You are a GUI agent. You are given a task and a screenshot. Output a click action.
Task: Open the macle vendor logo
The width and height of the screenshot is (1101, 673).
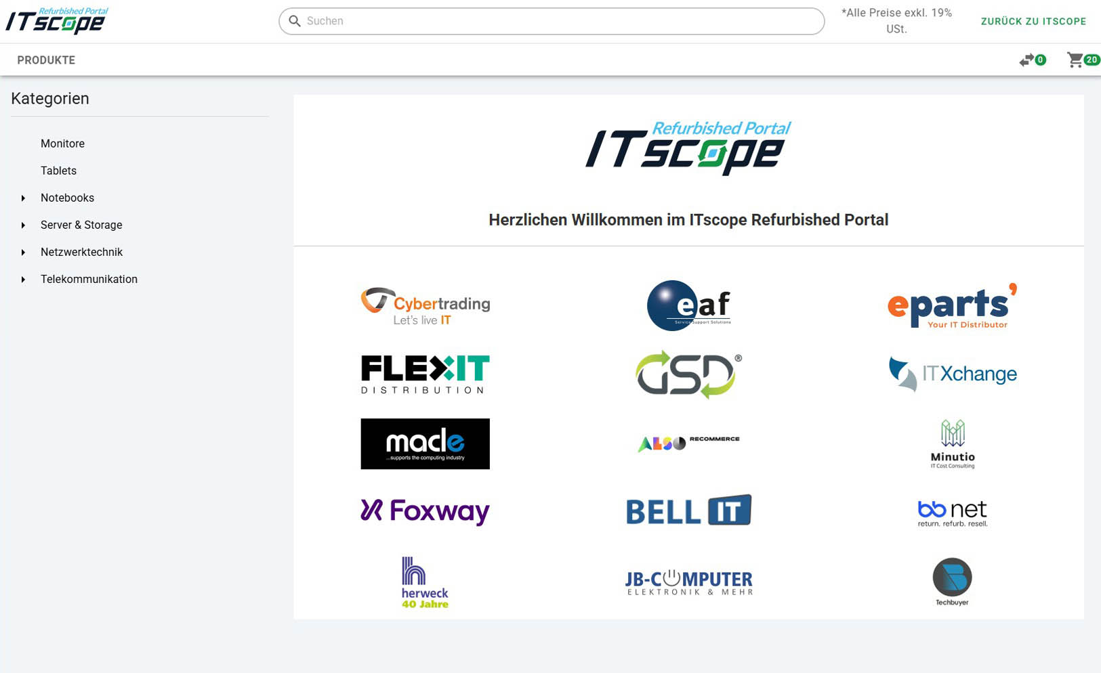pos(425,443)
